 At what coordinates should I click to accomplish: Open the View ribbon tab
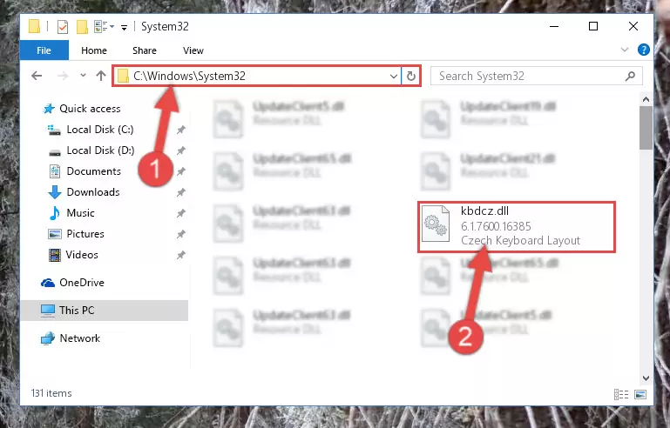click(x=193, y=50)
